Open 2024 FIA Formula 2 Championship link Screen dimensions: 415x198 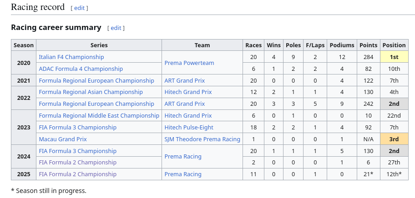coord(77,163)
